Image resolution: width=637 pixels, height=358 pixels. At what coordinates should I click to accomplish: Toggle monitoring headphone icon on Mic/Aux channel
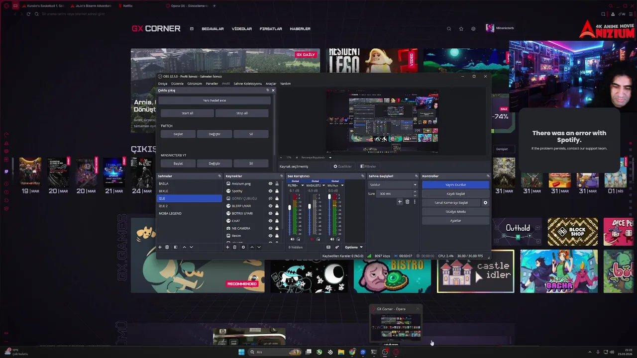pos(338,239)
